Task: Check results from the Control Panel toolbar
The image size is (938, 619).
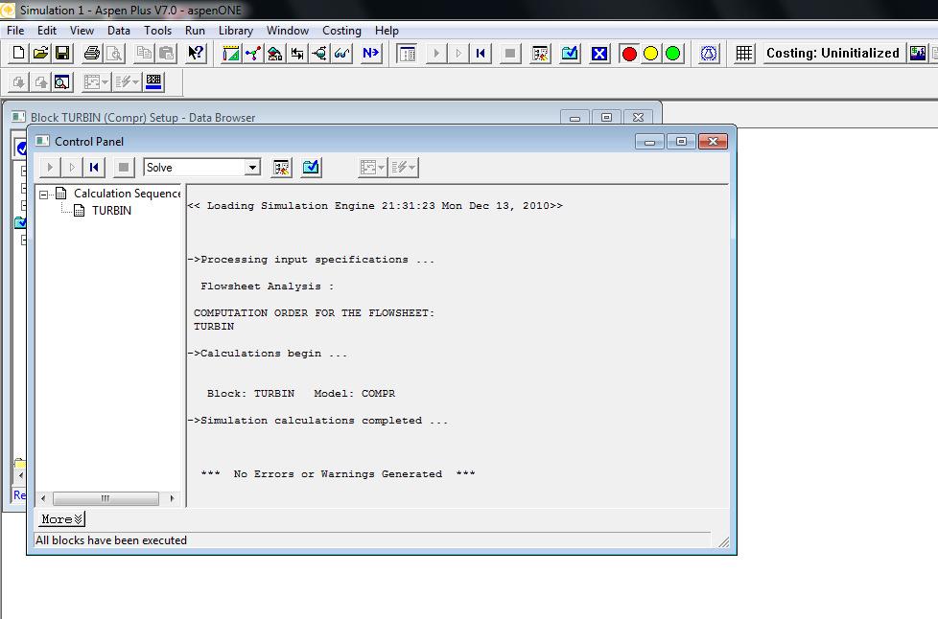Action: coord(311,168)
